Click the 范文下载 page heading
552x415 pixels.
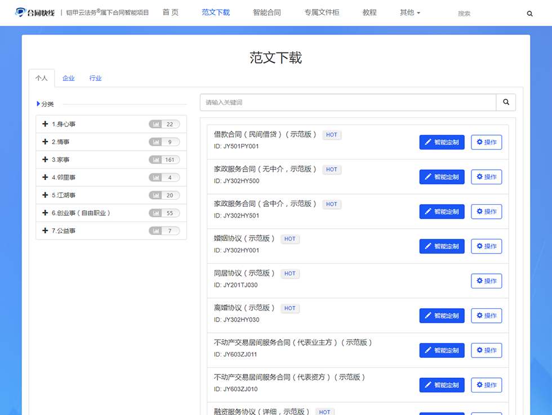tap(275, 57)
